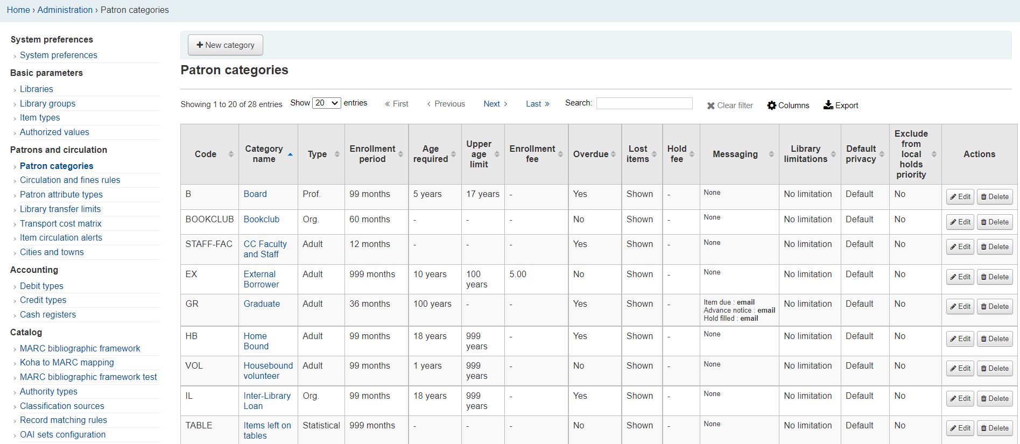Screen dimensions: 1020x444
Task: Sort by Code column arrows
Action: coord(231,154)
